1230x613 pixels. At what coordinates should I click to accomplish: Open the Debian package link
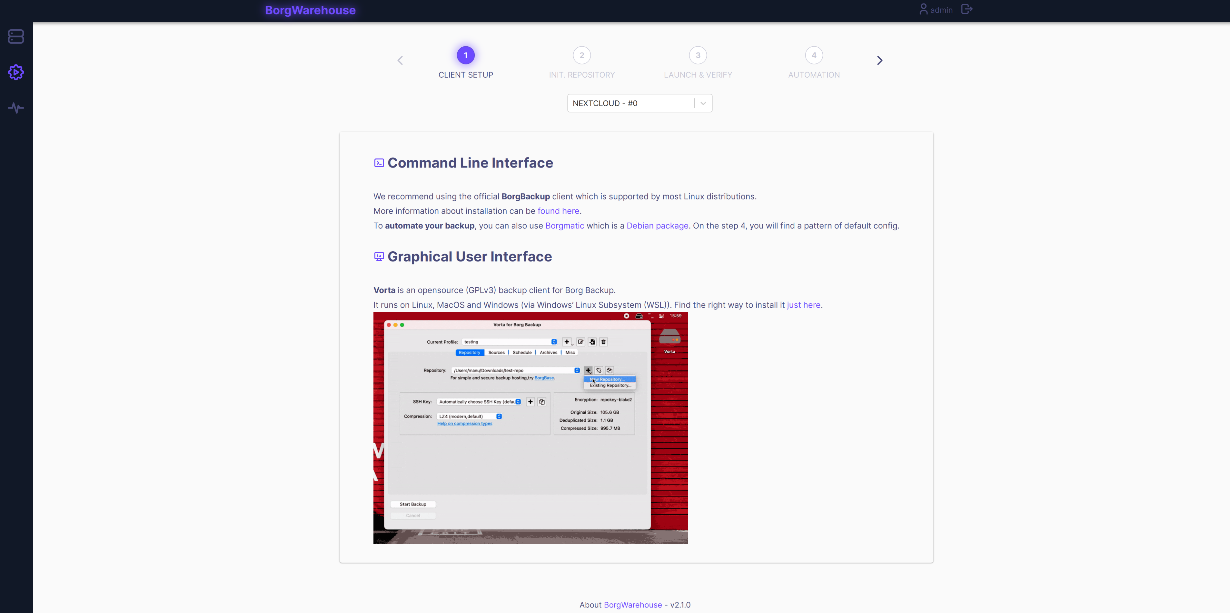click(657, 225)
